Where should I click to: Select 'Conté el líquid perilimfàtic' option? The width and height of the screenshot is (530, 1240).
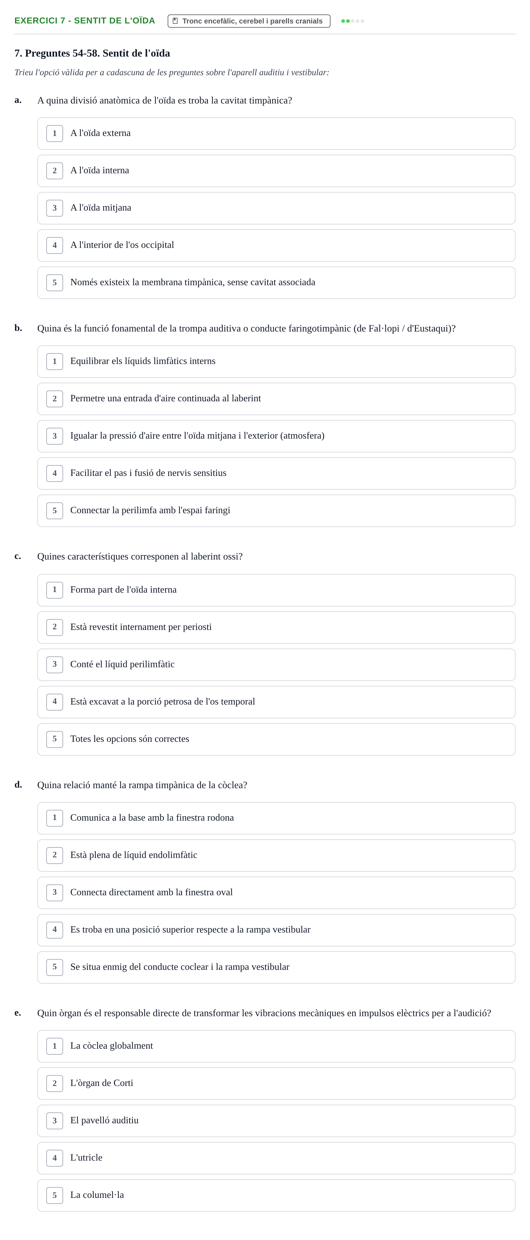276,665
